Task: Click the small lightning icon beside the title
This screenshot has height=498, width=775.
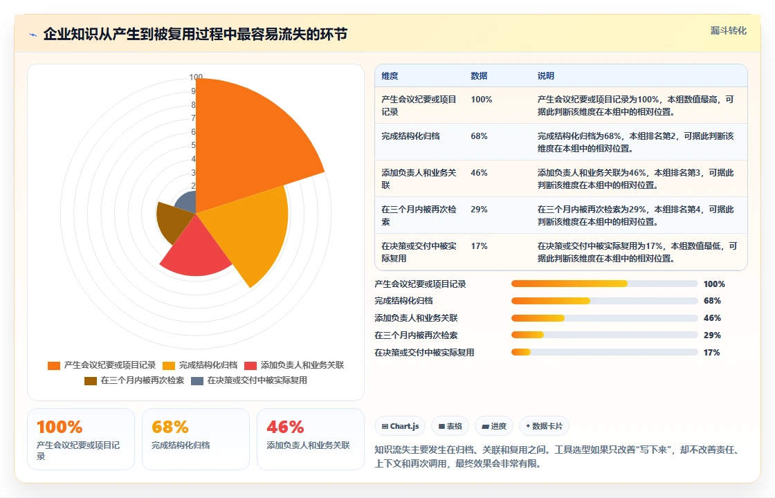Action: tap(33, 35)
